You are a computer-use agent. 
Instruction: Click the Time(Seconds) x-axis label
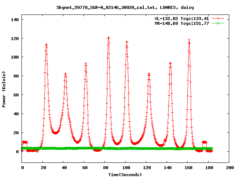tap(125, 175)
